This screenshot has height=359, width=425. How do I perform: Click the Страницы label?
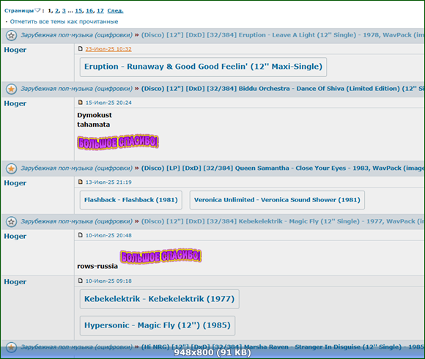click(x=19, y=10)
